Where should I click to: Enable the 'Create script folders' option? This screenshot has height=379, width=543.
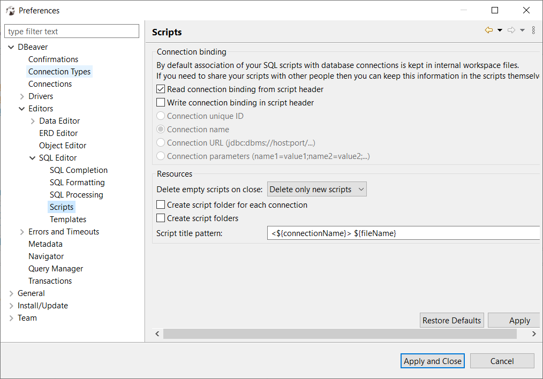[160, 218]
